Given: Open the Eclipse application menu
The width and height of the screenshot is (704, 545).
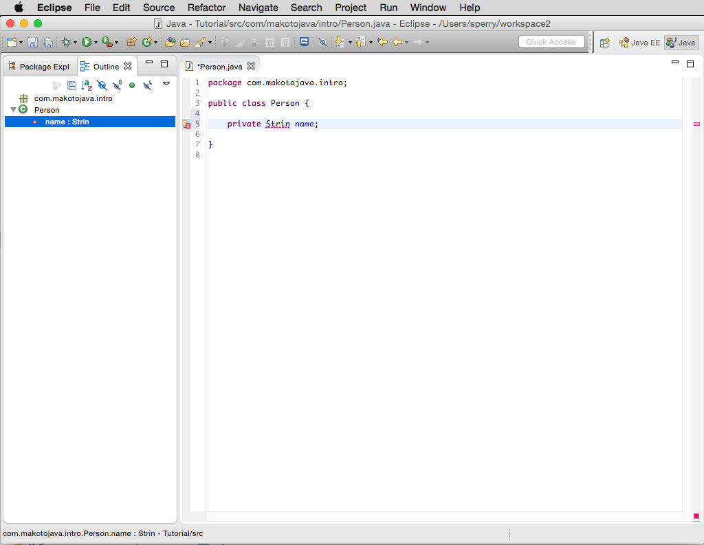Looking at the screenshot, I should (x=54, y=8).
